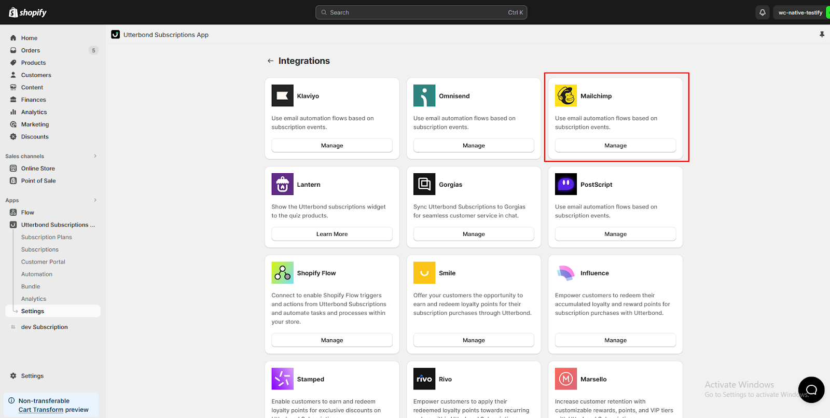This screenshot has width=830, height=418.
Task: Click the Content sidebar icon
Action: click(13, 88)
